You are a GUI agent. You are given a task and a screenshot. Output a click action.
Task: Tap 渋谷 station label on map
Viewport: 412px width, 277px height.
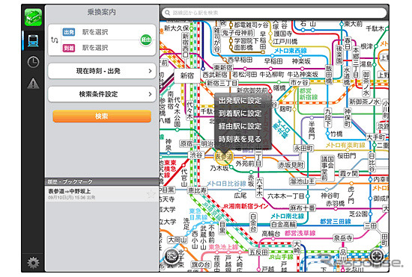click(196, 155)
